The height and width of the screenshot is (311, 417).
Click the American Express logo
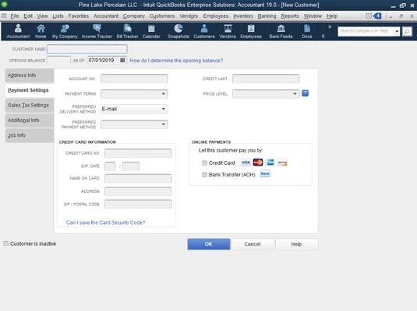[x=270, y=162]
